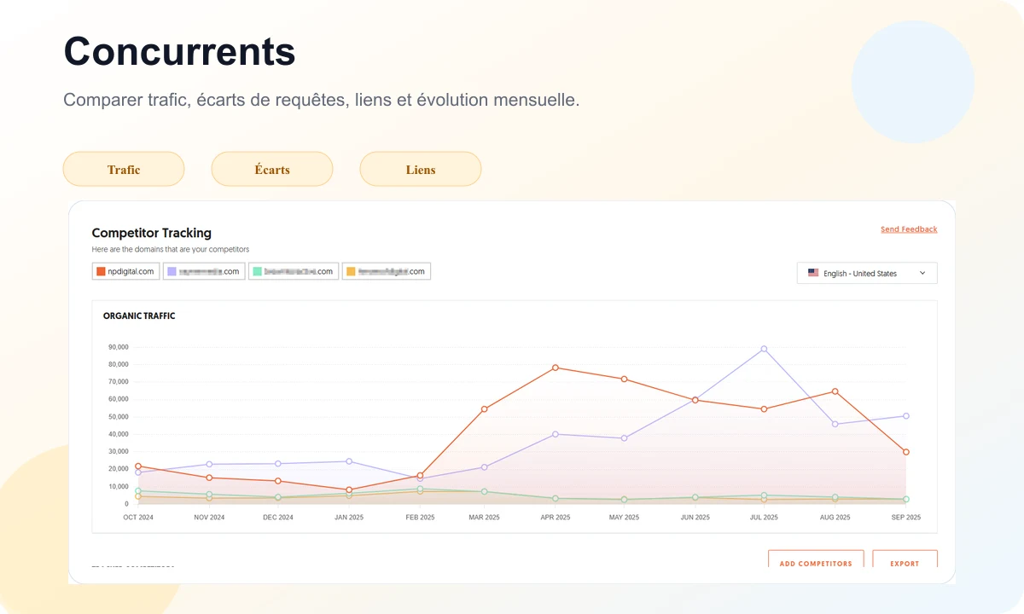This screenshot has height=614, width=1024.
Task: Click the purple competitor color swatch
Action: [x=172, y=271]
